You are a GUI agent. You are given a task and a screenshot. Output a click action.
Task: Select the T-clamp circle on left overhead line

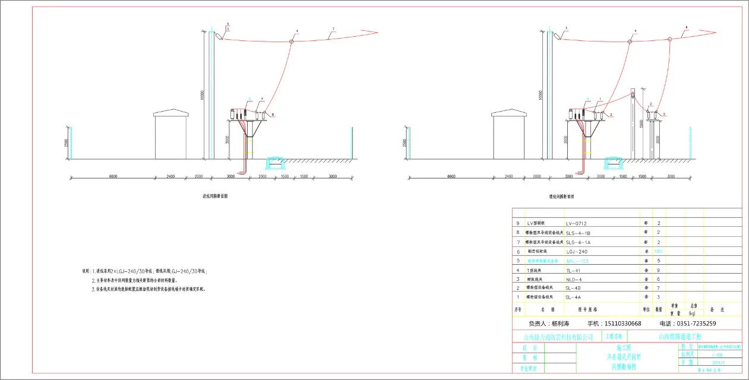[x=292, y=41]
